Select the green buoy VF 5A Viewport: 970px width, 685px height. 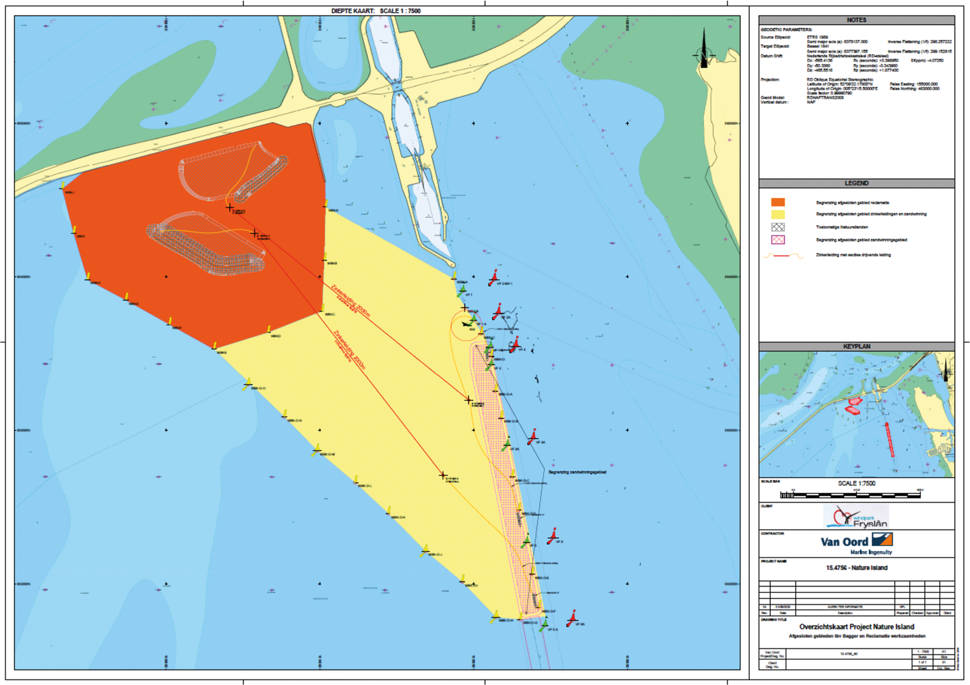[x=544, y=626]
